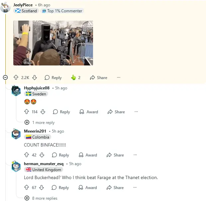
Task: Downvote JeelyPiece's comment with 2.2K votes
Action: (35, 77)
